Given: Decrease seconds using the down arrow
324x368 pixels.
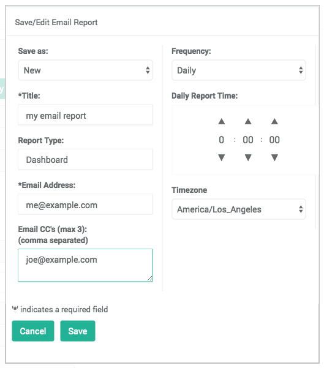Looking at the screenshot, I should (274, 157).
